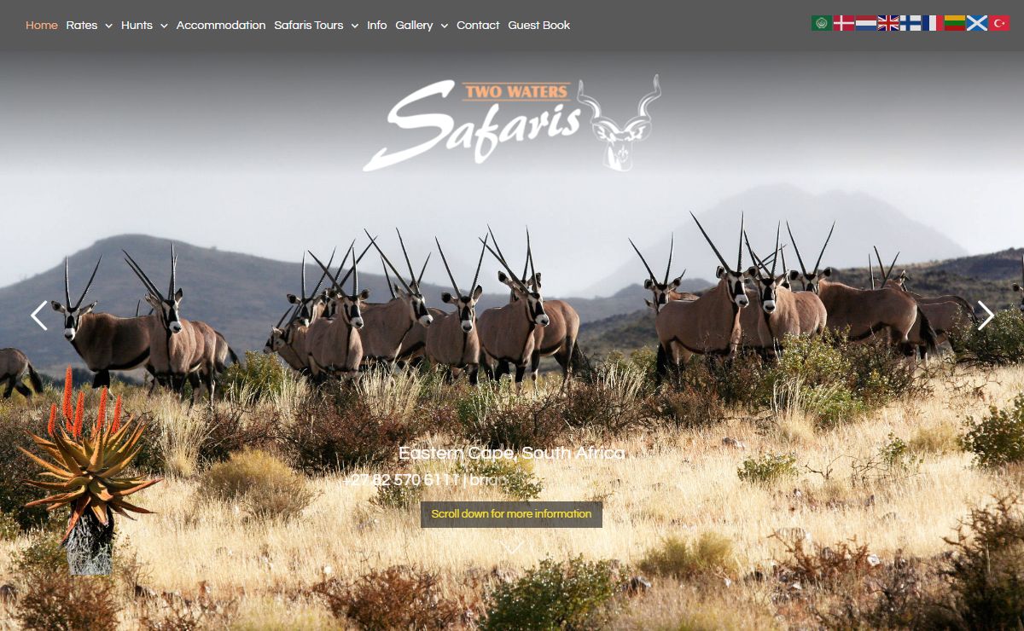Expand the Gallery dropdown arrow
The width and height of the screenshot is (1024, 631).
(x=444, y=26)
